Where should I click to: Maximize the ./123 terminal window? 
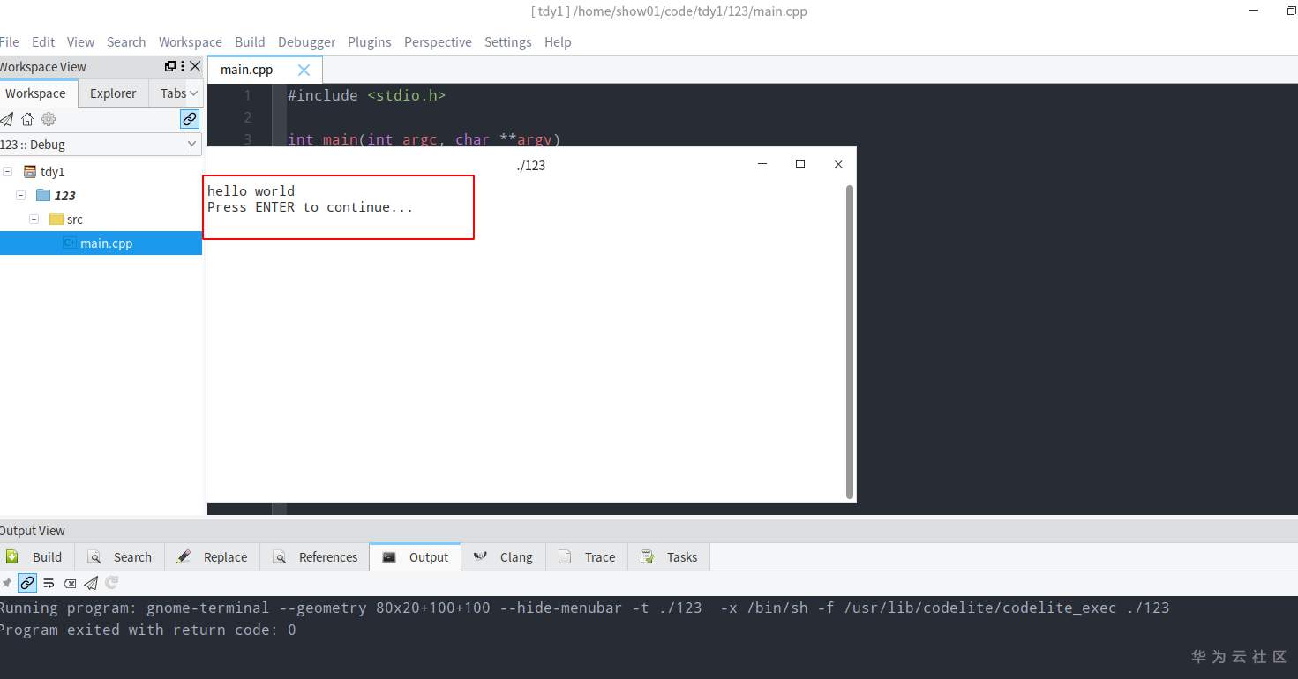click(800, 164)
